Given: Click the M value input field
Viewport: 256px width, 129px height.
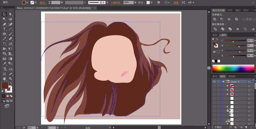Looking at the screenshot, I should [250, 46].
